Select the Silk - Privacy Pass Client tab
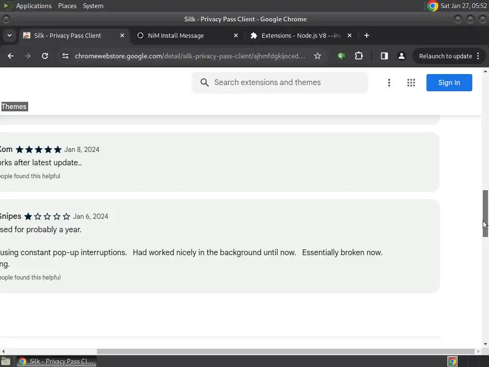This screenshot has height=367, width=489. pyautogui.click(x=74, y=35)
